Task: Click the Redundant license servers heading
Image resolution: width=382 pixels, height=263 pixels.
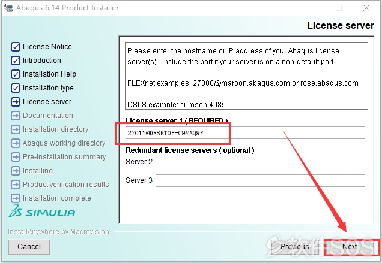Action: 190,150
